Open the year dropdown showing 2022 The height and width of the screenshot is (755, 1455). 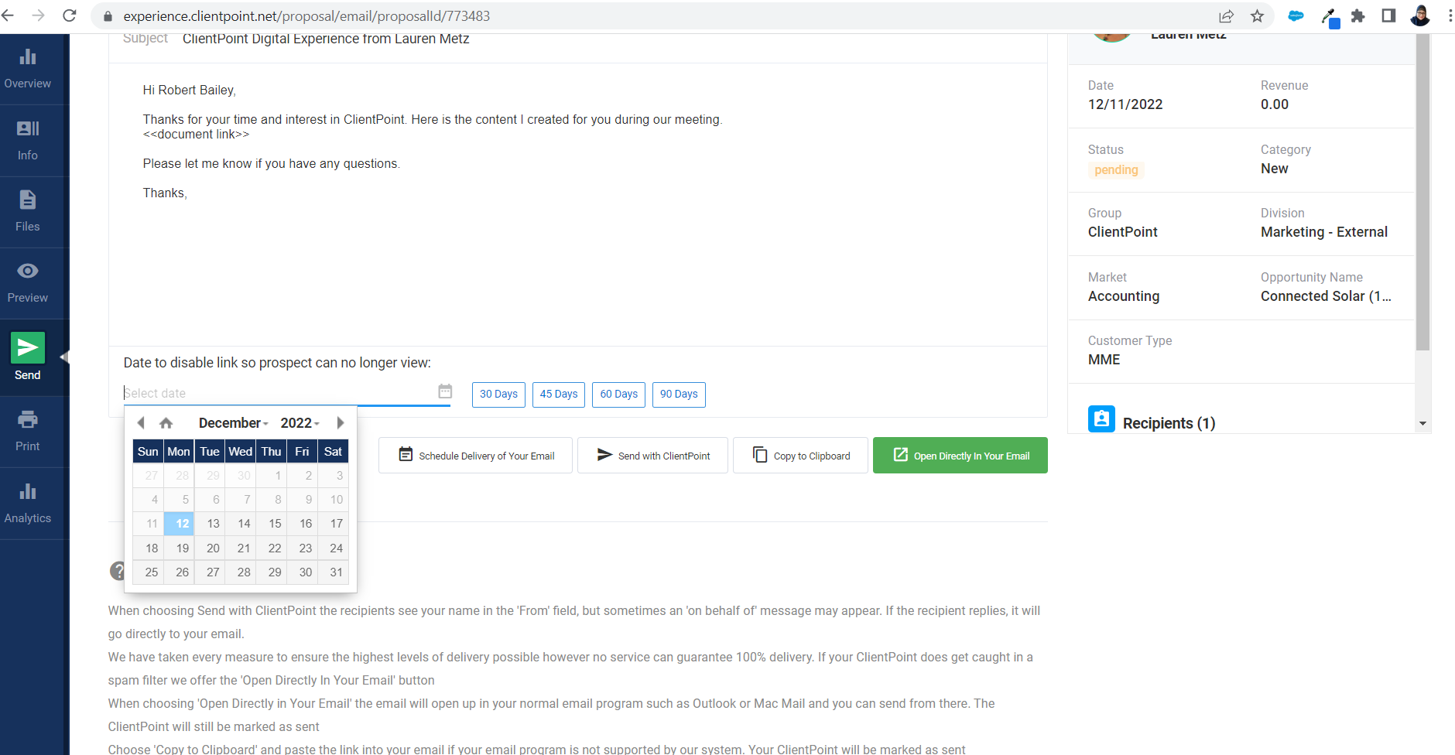300,422
